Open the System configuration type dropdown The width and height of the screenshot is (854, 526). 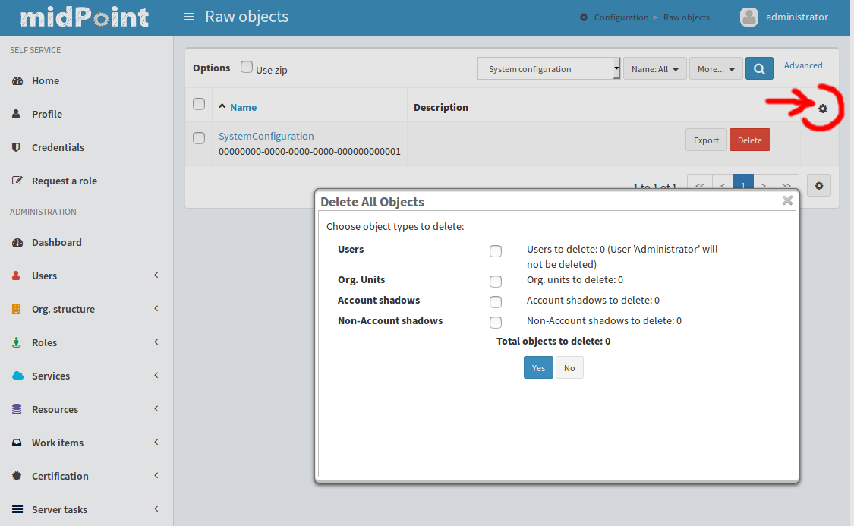(x=549, y=68)
